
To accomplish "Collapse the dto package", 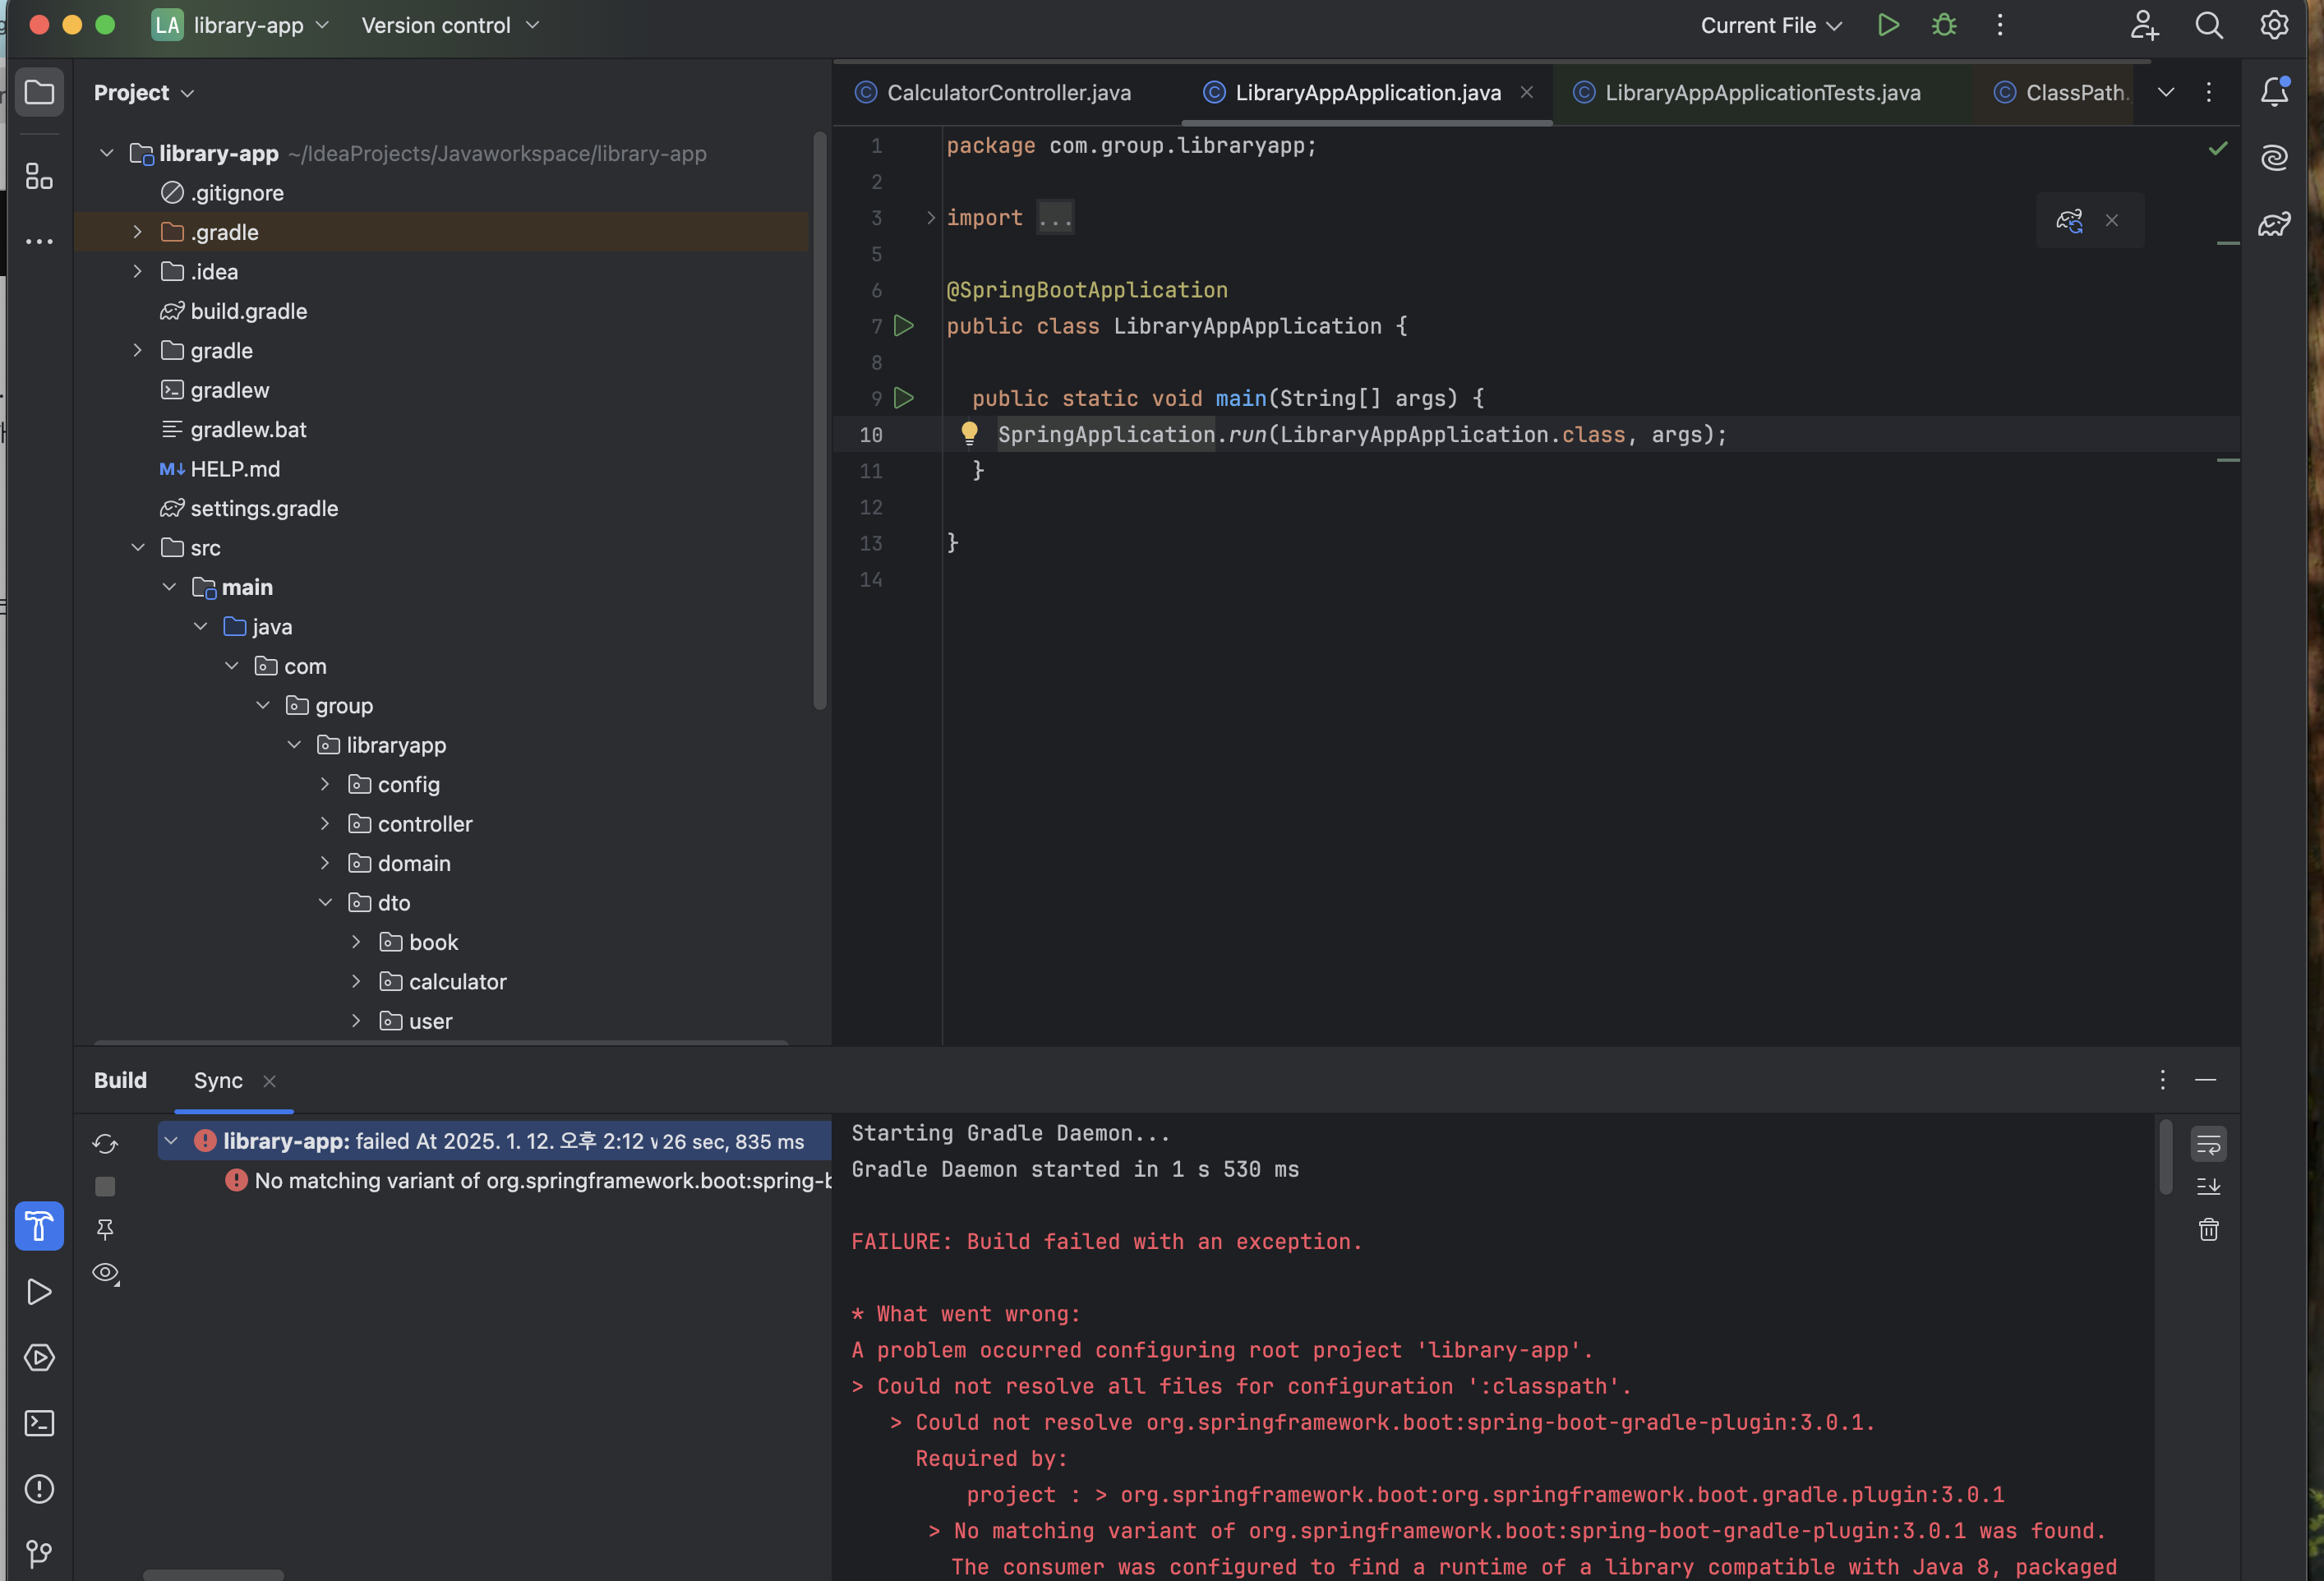I will point(325,902).
